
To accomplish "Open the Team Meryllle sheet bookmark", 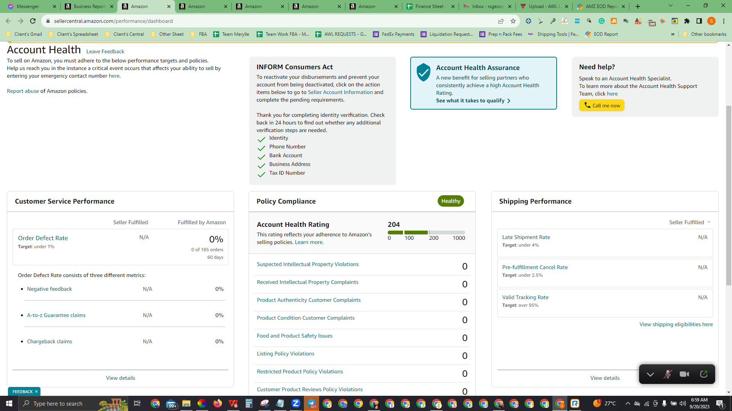I will click(231, 34).
